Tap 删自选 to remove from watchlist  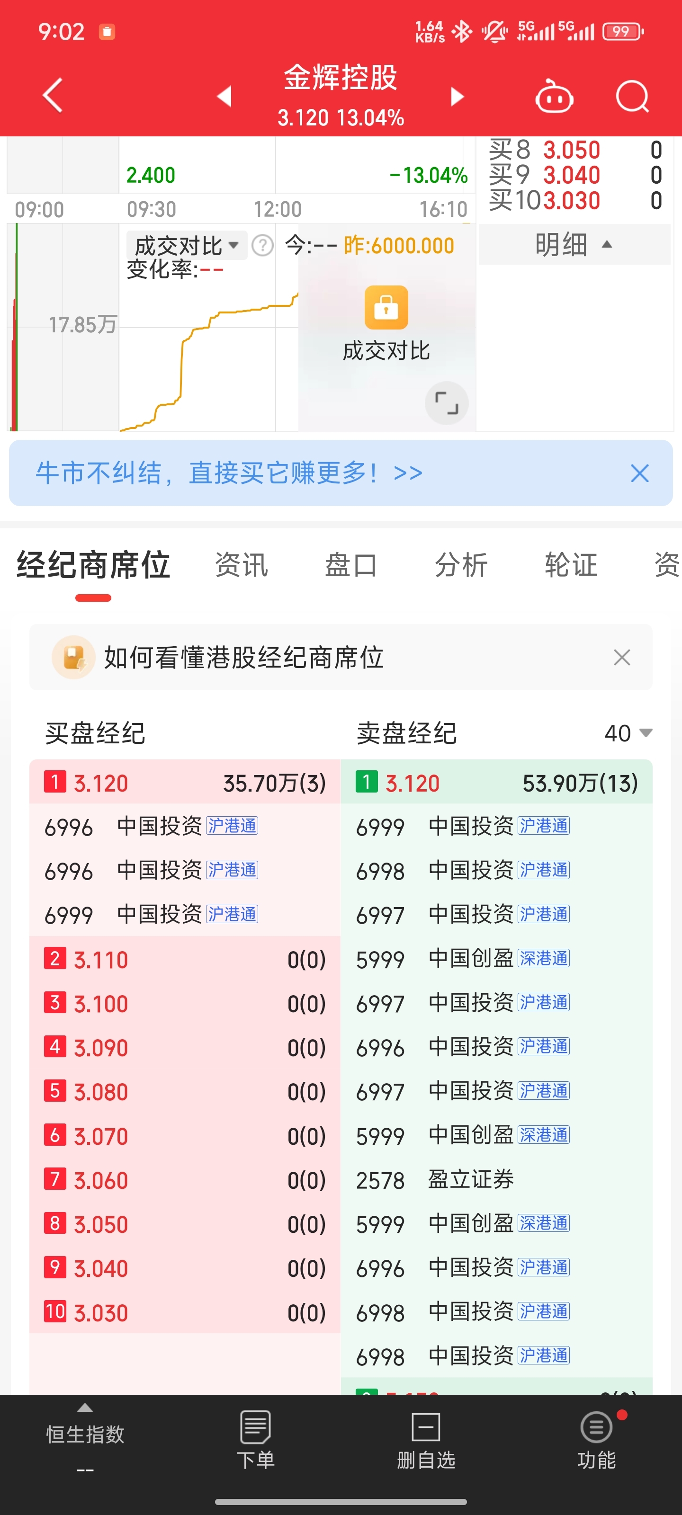(x=426, y=1440)
